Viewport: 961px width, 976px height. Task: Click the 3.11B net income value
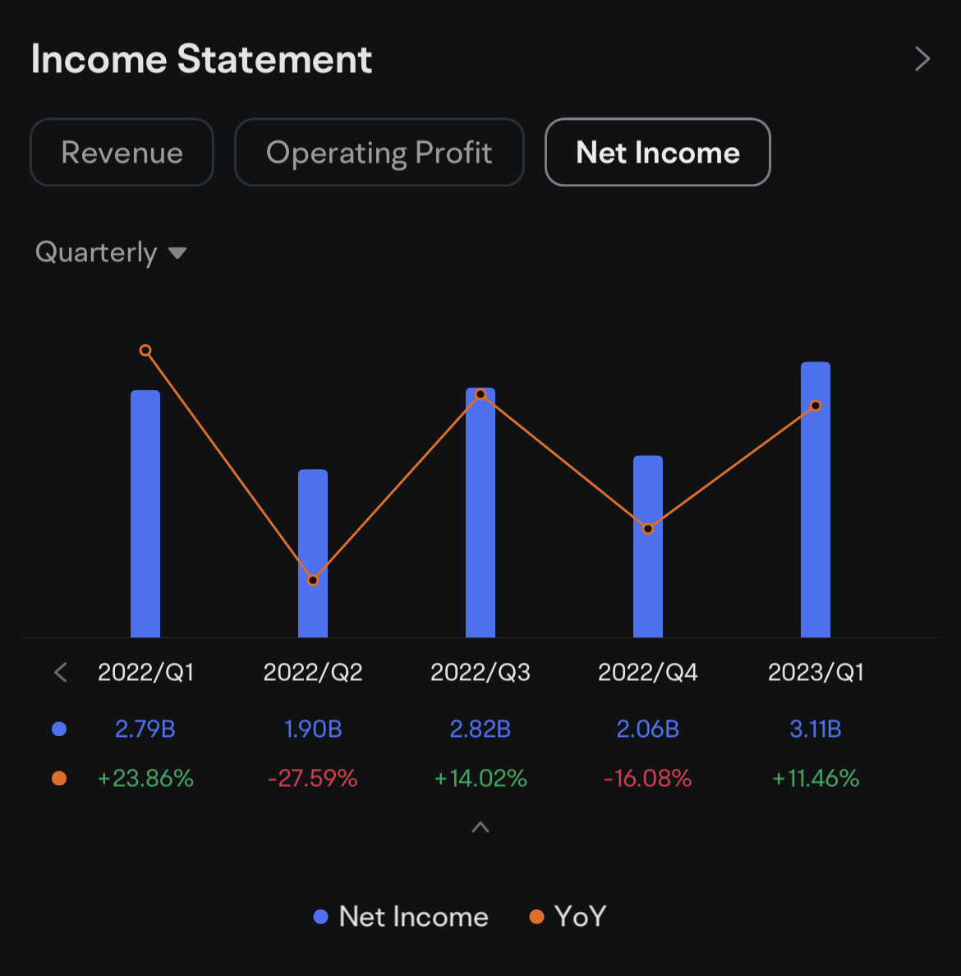click(x=816, y=729)
